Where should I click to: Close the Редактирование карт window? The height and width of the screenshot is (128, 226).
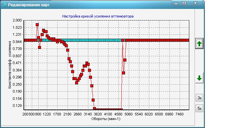pos(196,3)
